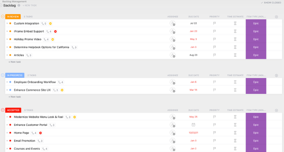
Task: Change Epic item type for Home Page
Action: [256, 133]
